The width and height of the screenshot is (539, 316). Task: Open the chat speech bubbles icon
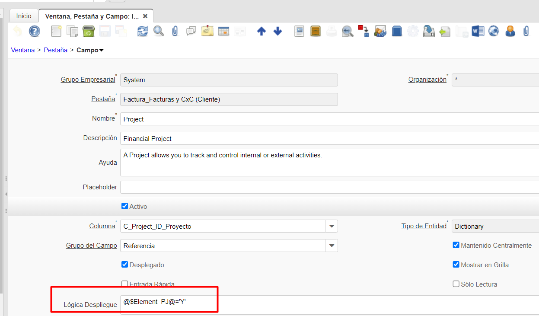191,31
